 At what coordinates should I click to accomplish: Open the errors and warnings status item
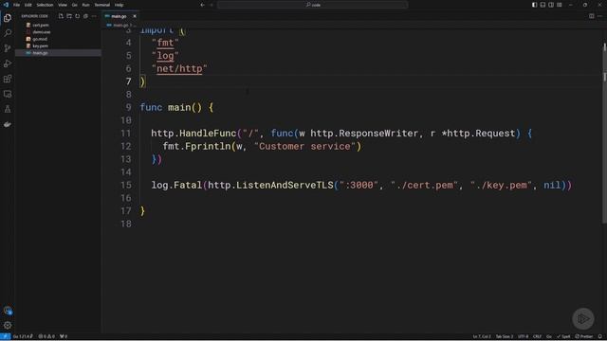tap(46, 337)
